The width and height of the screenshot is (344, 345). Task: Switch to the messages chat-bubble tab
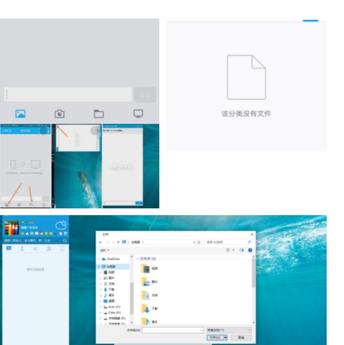click(x=9, y=249)
